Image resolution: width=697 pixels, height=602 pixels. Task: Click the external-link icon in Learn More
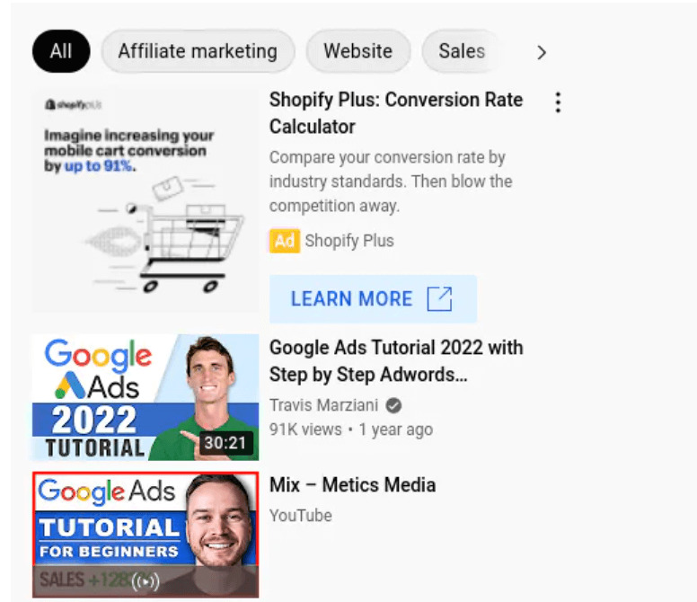point(439,299)
